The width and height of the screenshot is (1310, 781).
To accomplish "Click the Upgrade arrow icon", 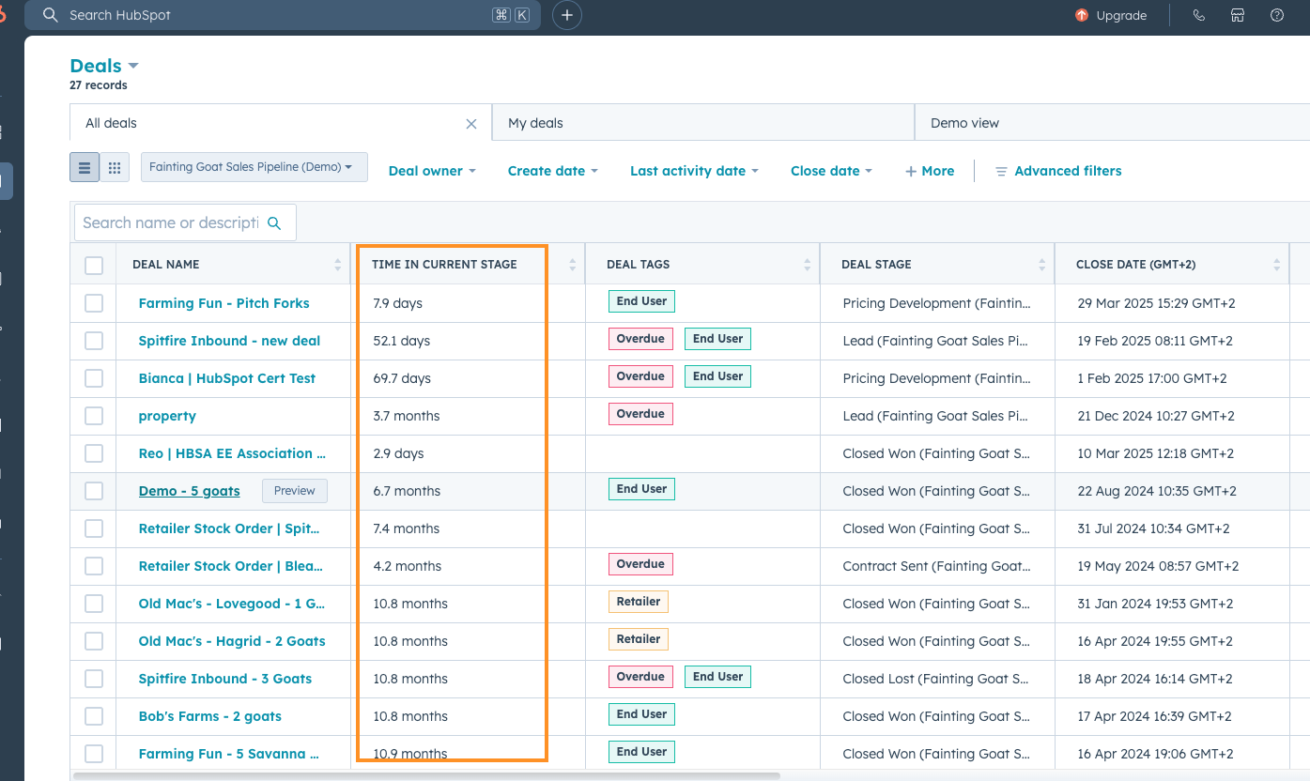I will click(x=1082, y=15).
